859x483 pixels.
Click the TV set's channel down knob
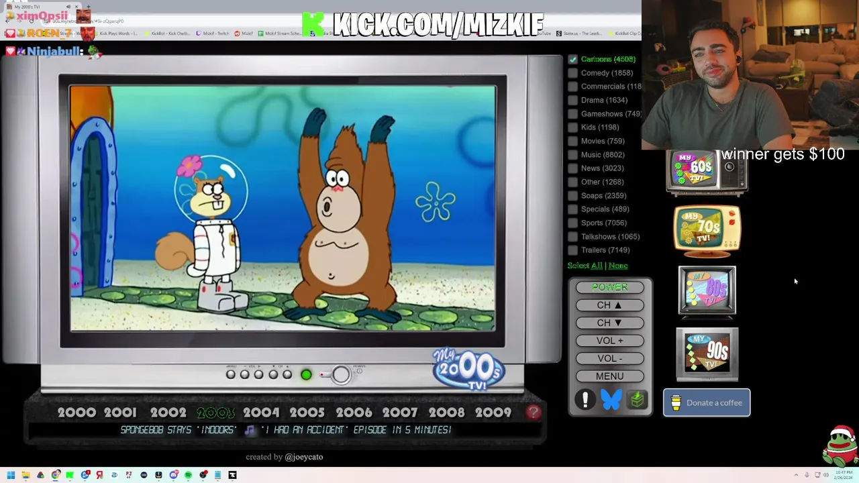tap(273, 374)
